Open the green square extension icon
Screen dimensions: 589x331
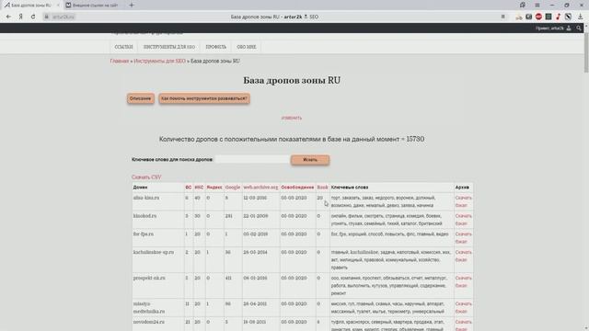click(x=549, y=17)
